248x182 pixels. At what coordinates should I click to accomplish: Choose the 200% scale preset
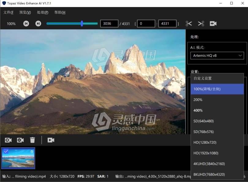pos(217,100)
